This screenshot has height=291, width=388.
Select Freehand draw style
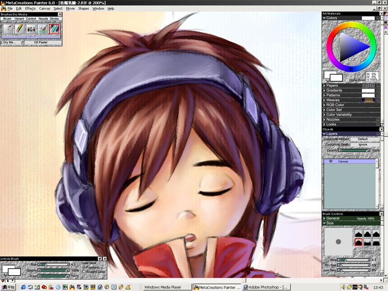(84, 268)
